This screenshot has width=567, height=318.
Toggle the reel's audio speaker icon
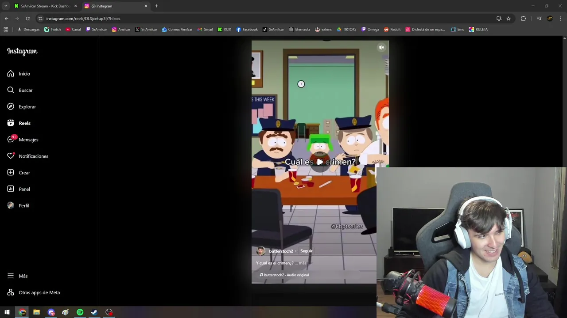coord(381,47)
